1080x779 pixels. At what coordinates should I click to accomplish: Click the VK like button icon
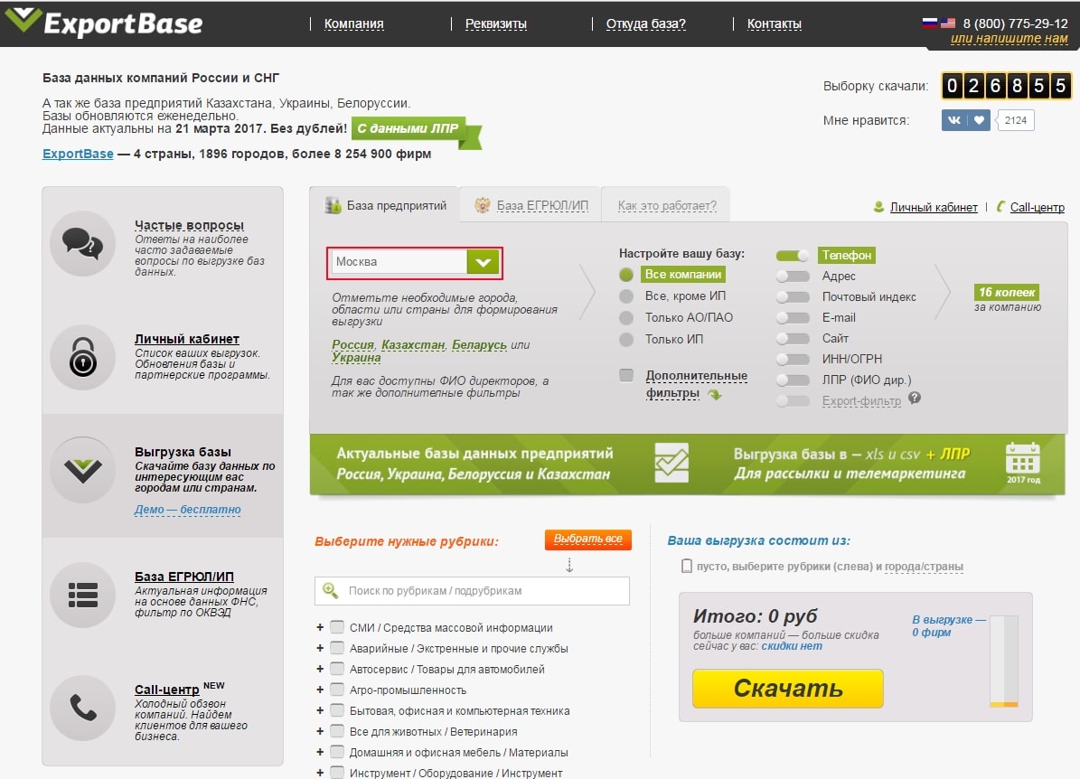(954, 120)
